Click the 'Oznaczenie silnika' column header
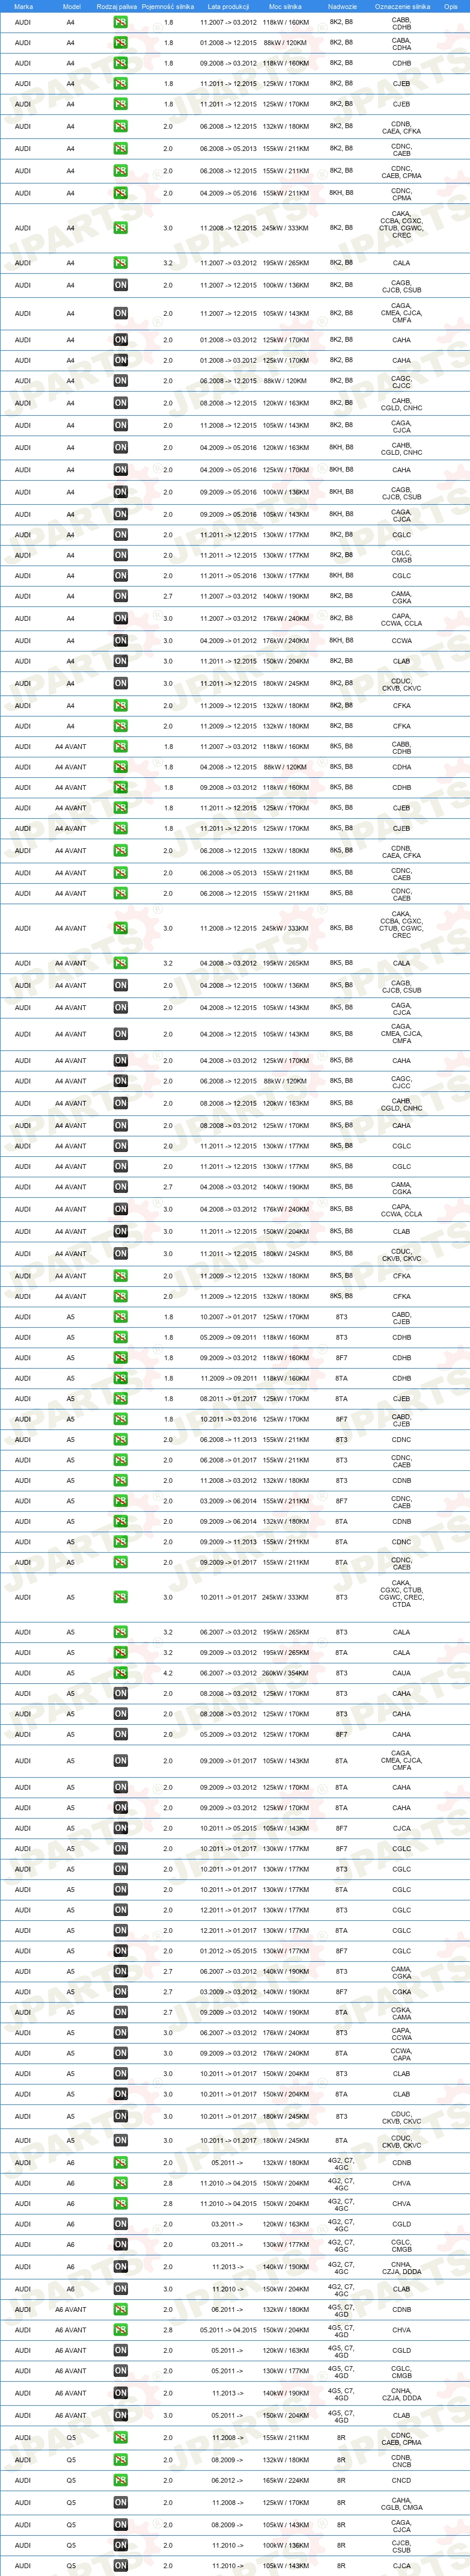 402,6
